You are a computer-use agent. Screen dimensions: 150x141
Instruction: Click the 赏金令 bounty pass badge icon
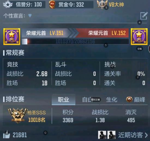52,4
